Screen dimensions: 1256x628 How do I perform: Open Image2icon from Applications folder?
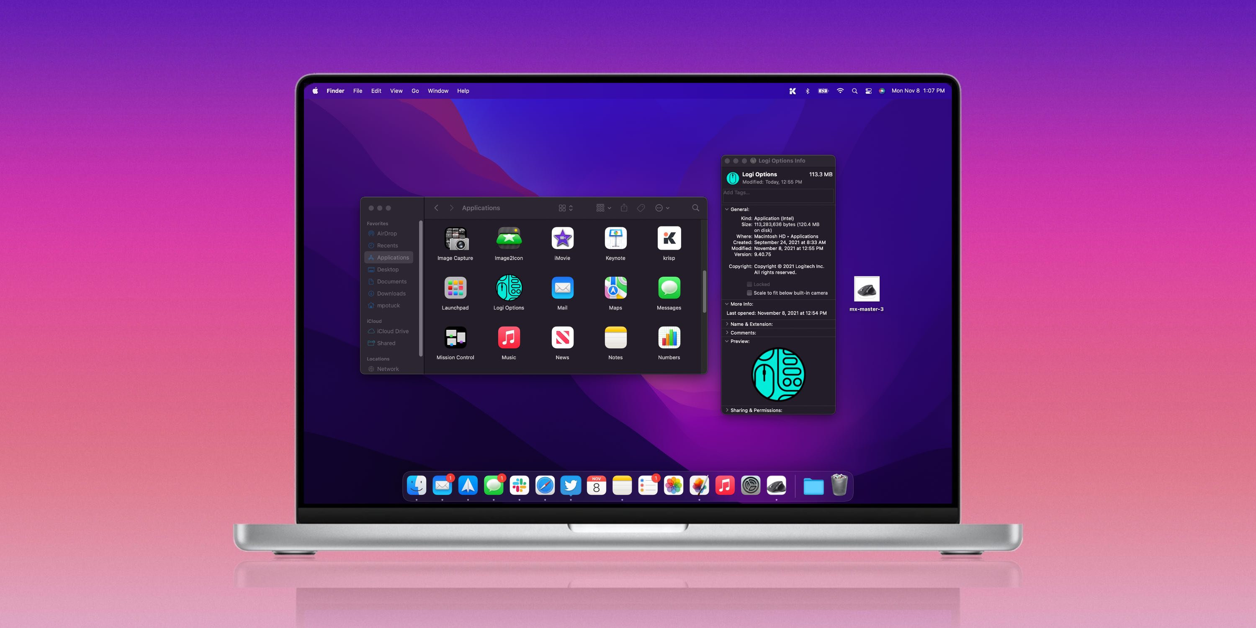509,239
